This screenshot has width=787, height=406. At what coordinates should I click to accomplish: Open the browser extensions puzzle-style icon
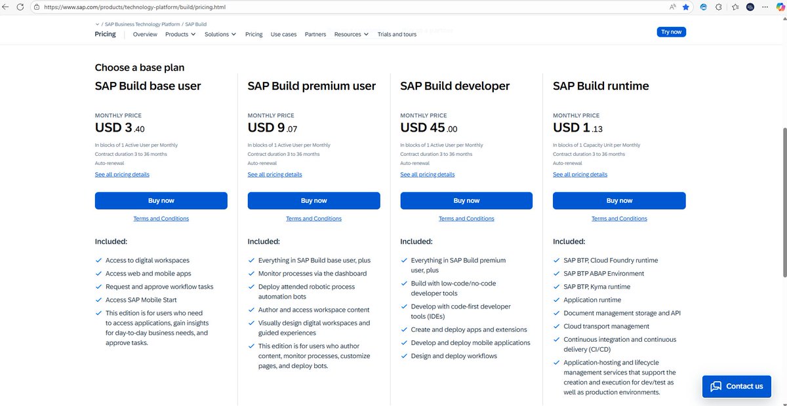click(718, 7)
